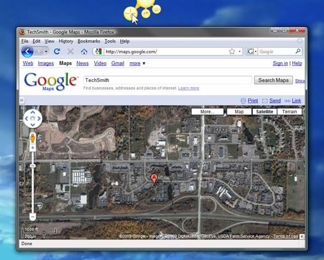Click the Street View pegman icon
324x260 pixels.
pyautogui.click(x=33, y=138)
